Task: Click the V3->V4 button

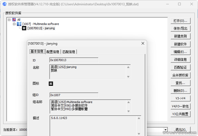Action: (181, 99)
